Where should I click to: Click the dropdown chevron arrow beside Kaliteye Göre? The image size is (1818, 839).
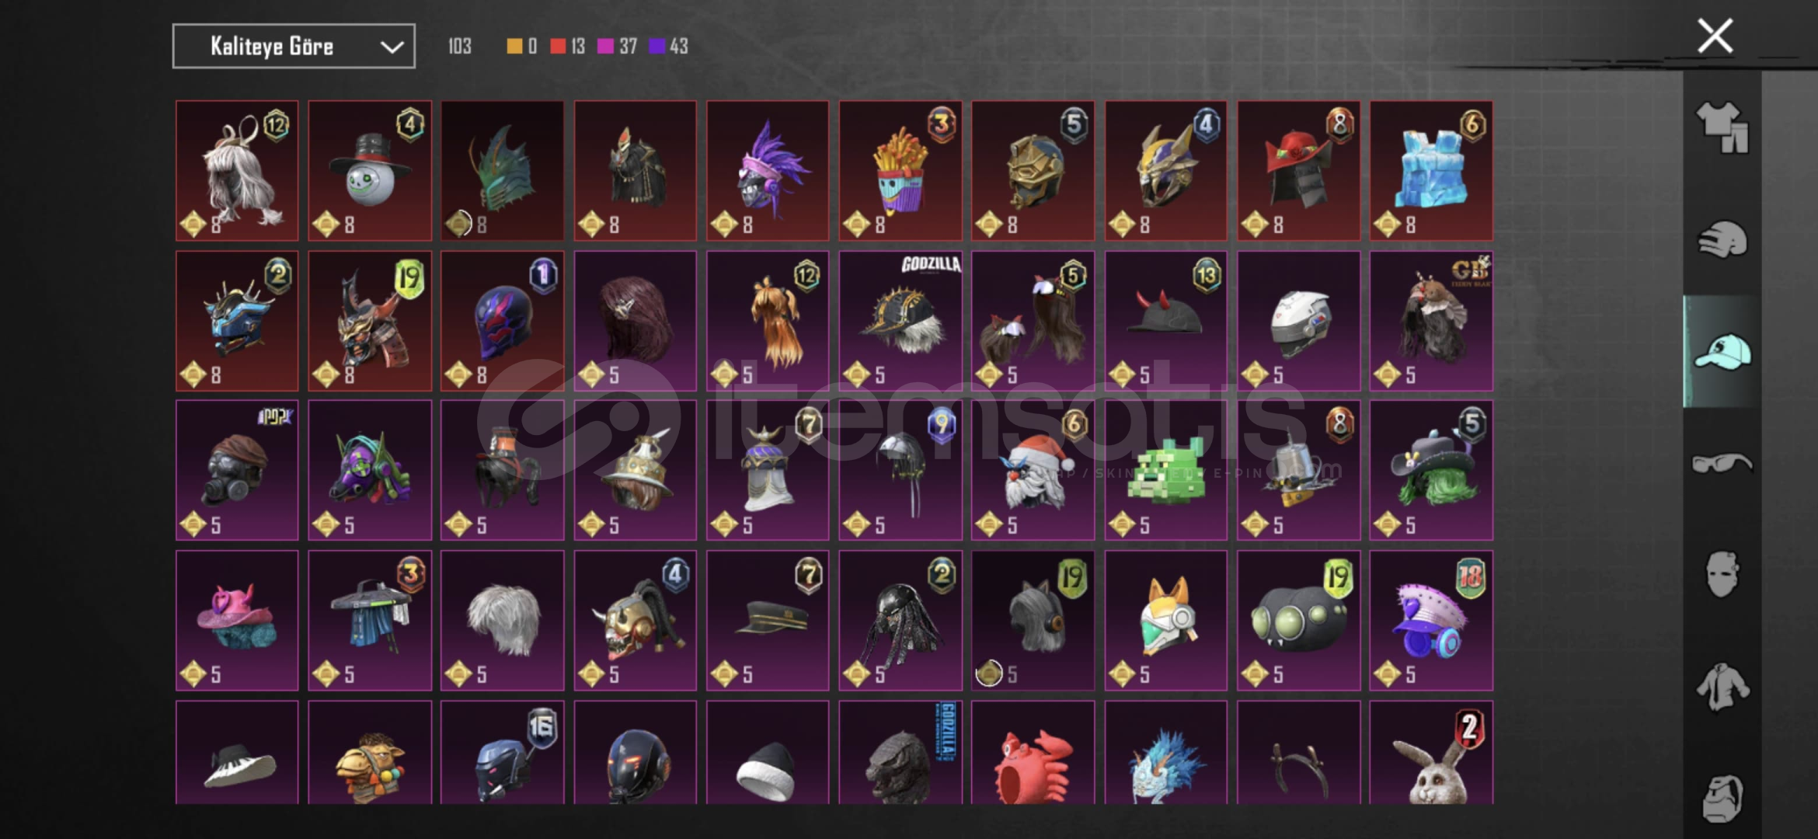(392, 47)
